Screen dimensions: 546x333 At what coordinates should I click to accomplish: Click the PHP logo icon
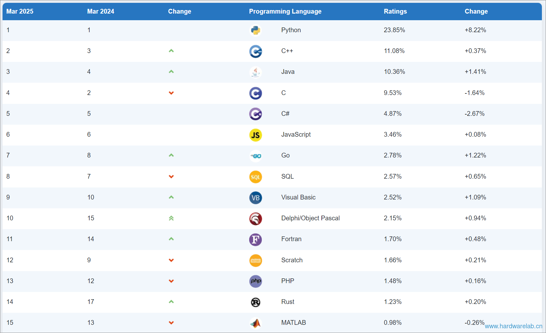click(x=255, y=281)
